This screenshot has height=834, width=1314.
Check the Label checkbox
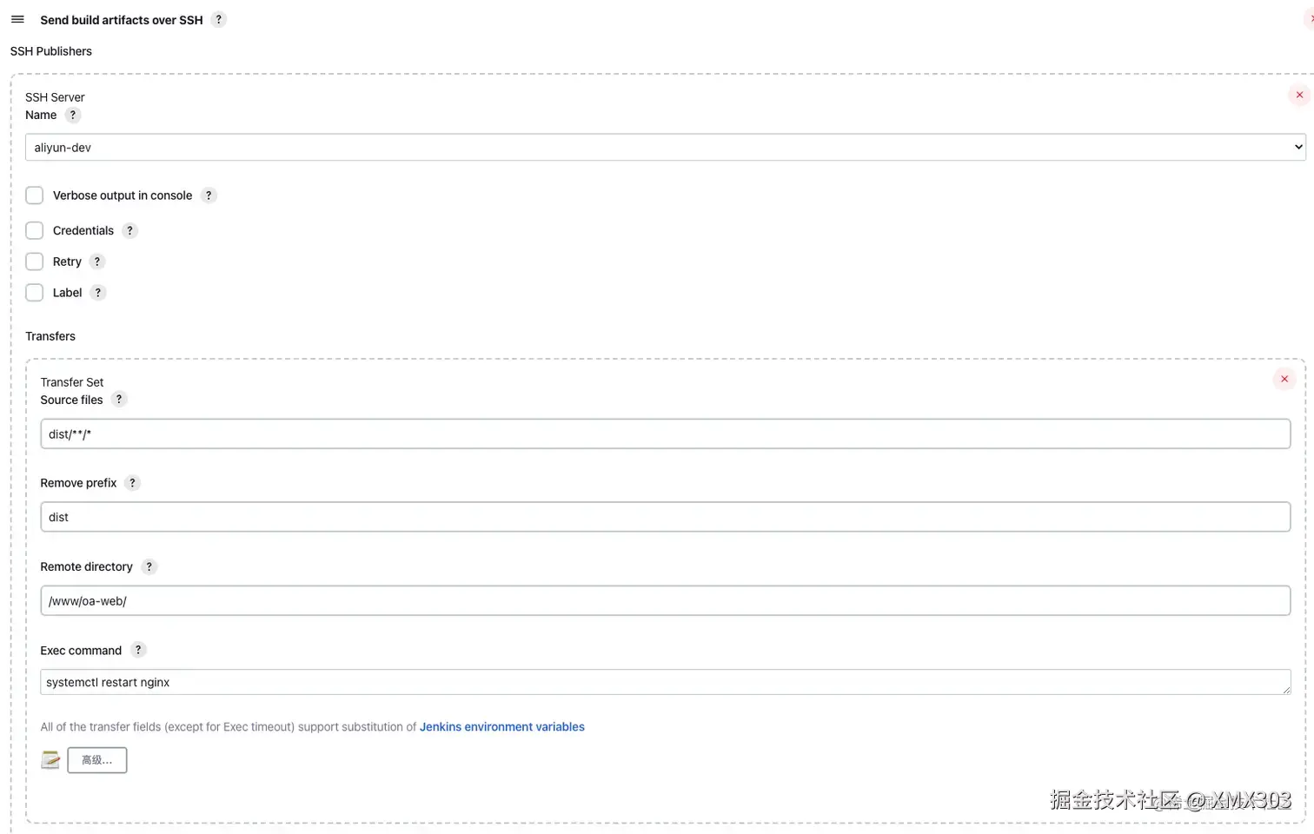pos(35,293)
